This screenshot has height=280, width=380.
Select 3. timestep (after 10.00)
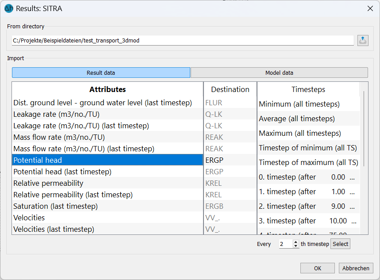[x=308, y=221]
